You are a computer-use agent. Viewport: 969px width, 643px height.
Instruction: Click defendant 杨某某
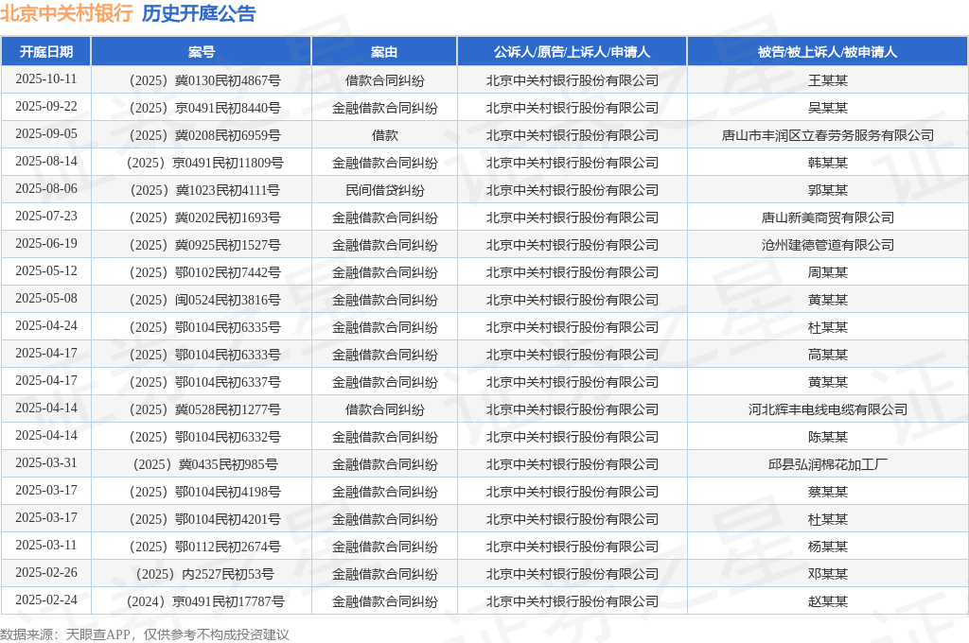tap(827, 546)
